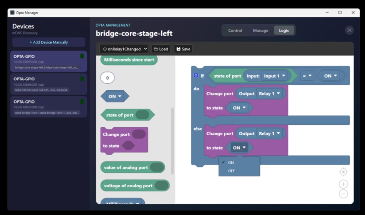Open the equals operator dropdown

tap(307, 76)
